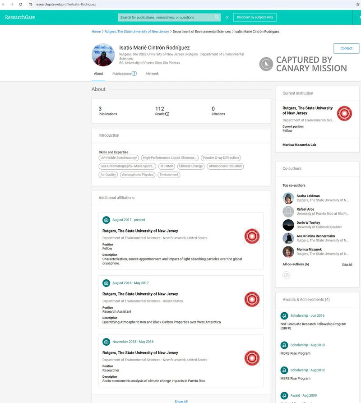Click the Contact button

(x=346, y=48)
